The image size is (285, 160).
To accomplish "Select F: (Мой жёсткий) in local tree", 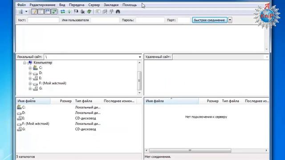I will pyautogui.click(x=53, y=83).
